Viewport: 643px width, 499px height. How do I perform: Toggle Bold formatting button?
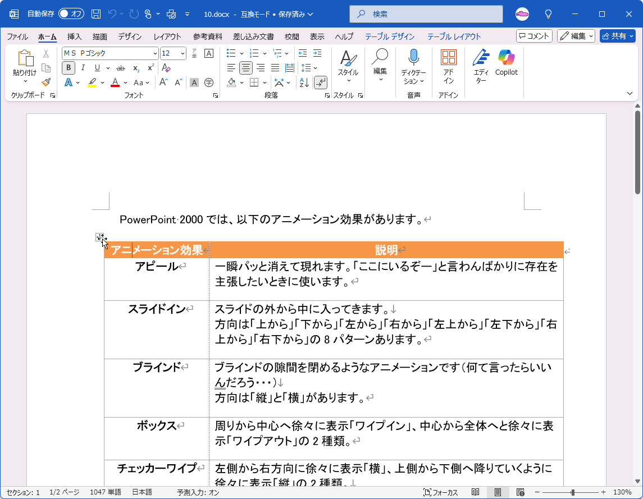pos(69,68)
